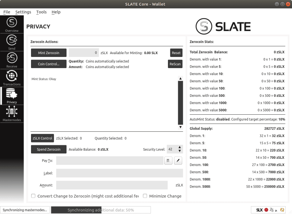Show the Transactions page
292x214 pixels.
pyautogui.click(x=12, y=78)
